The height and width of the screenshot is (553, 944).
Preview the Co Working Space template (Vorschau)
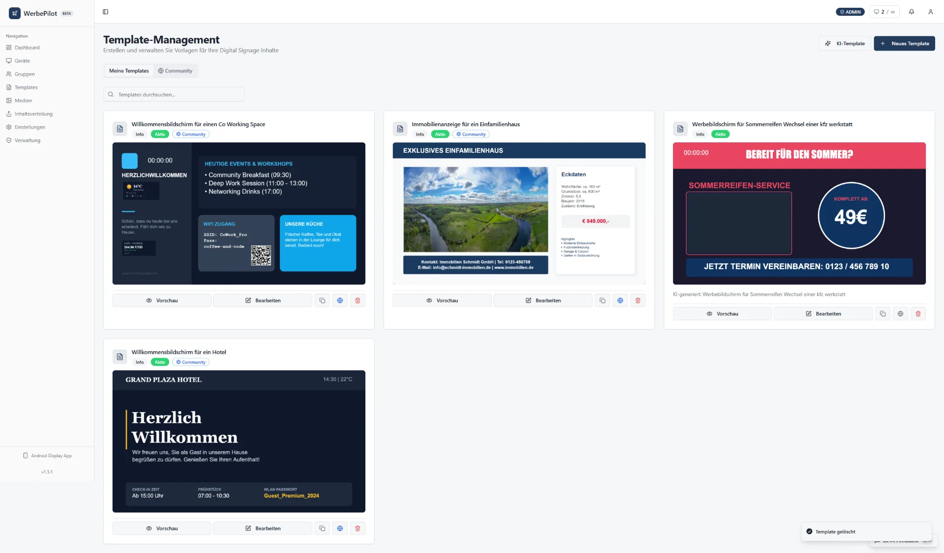162,301
